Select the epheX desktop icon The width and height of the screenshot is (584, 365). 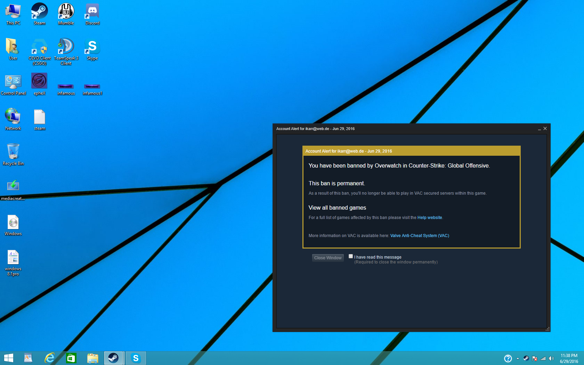pyautogui.click(x=39, y=84)
